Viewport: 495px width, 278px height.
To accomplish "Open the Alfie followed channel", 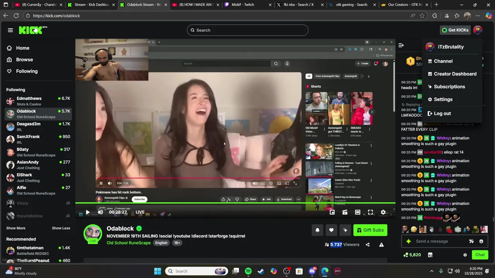I will (x=38, y=190).
